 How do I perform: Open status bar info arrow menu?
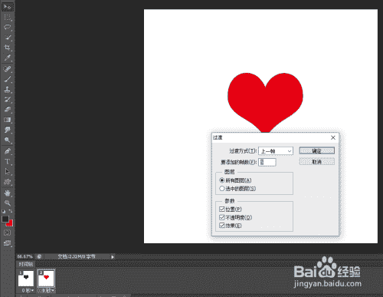point(113,257)
